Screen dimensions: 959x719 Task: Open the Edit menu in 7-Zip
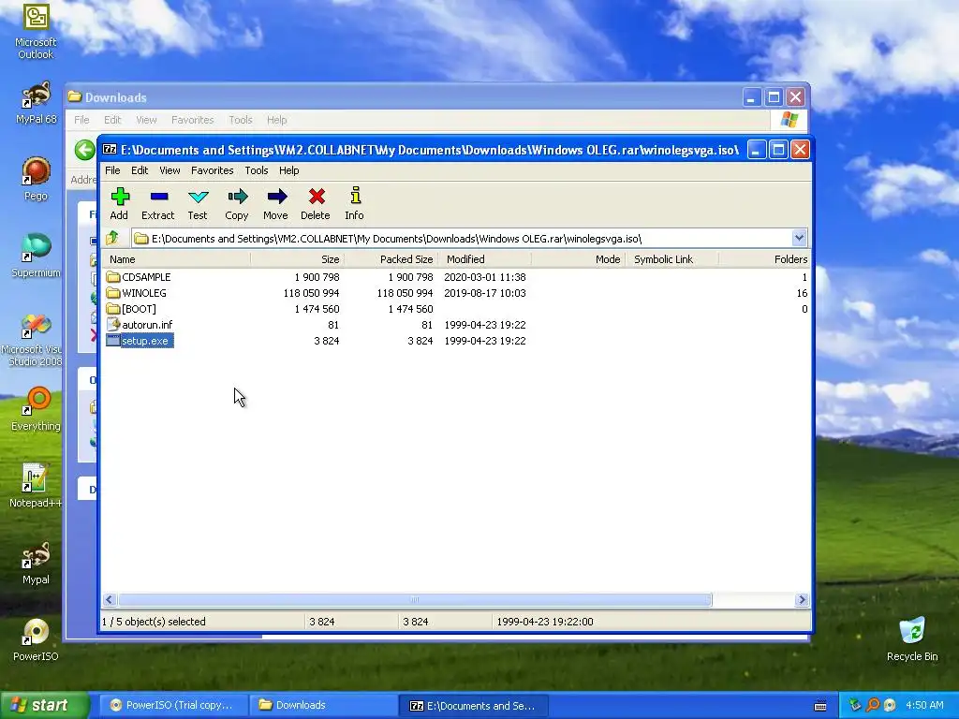point(140,170)
